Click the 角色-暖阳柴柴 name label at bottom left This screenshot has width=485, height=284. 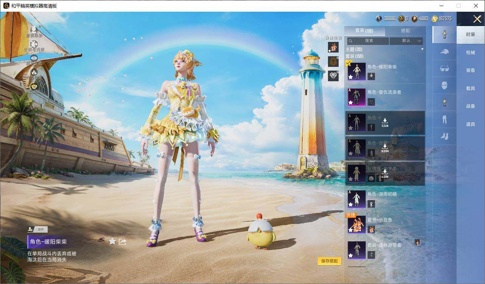[49, 242]
